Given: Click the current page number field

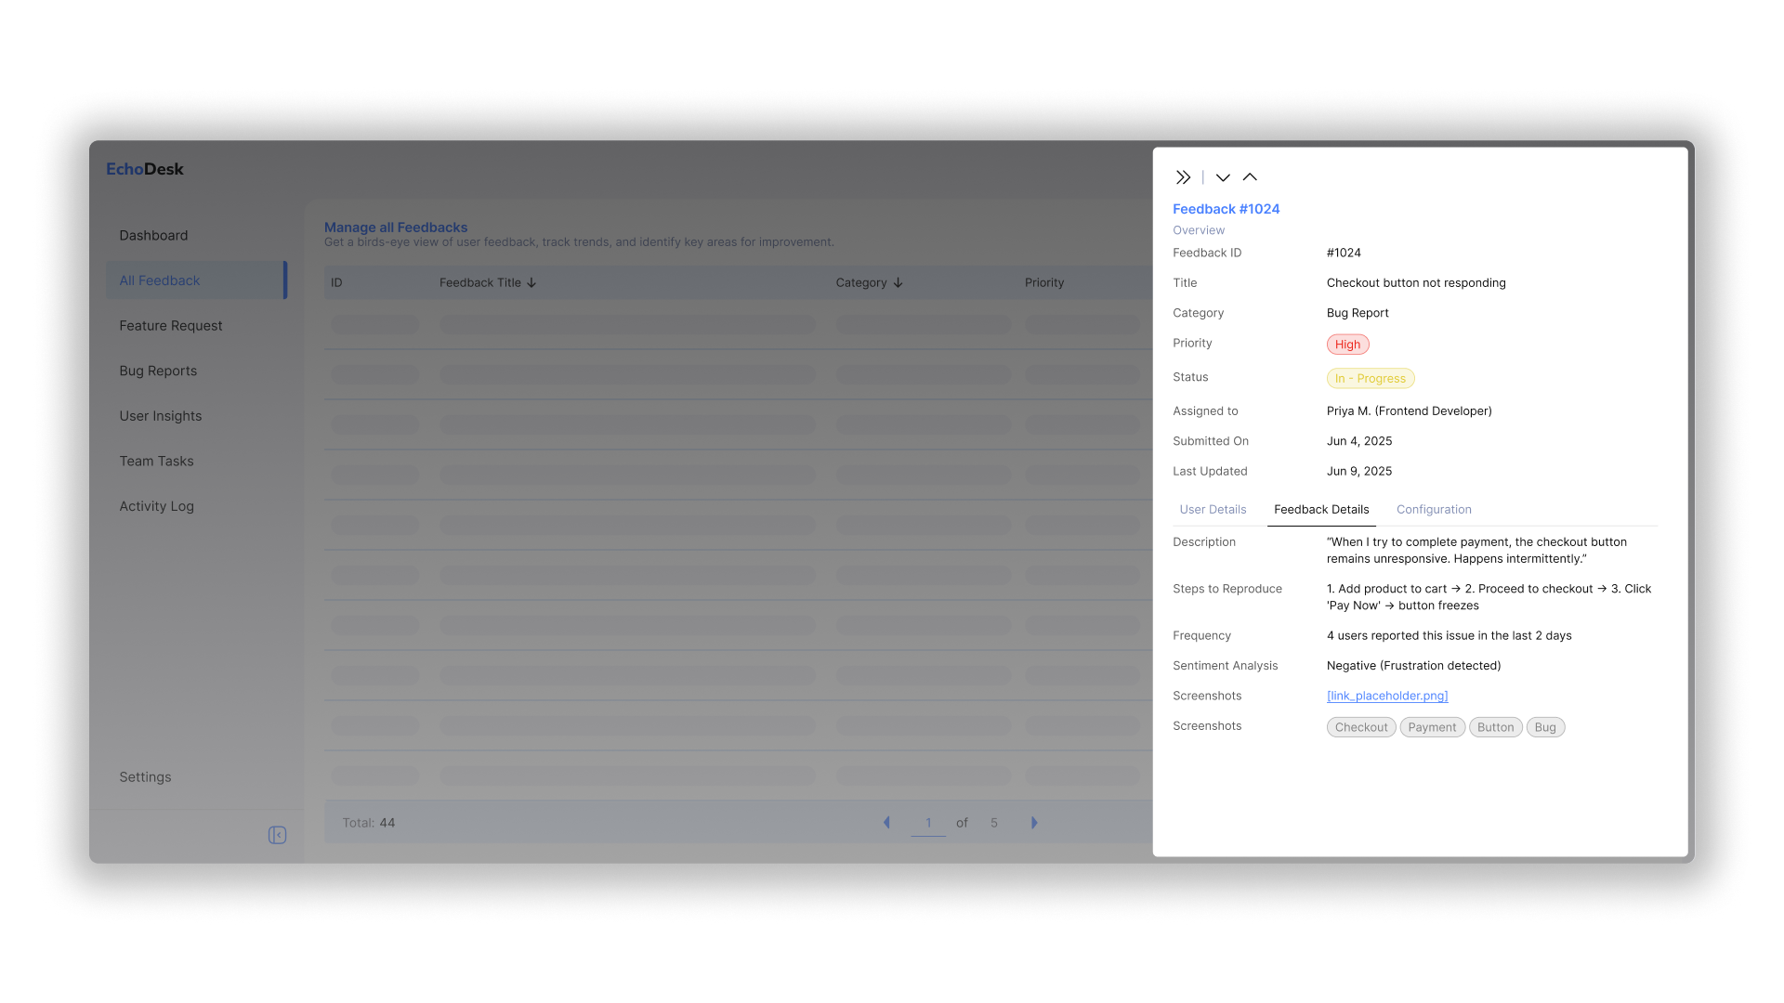Looking at the screenshot, I should pyautogui.click(x=928, y=823).
